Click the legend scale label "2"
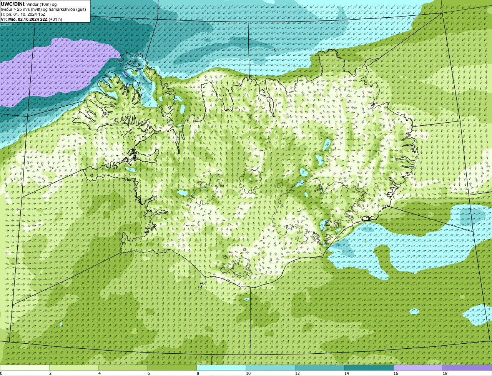This screenshot has height=376, width=492. point(50,373)
